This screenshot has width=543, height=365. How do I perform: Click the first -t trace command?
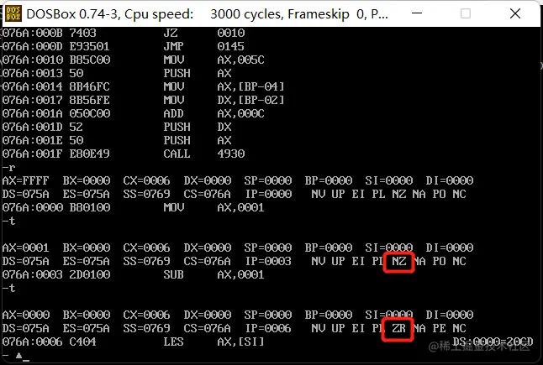[8, 221]
